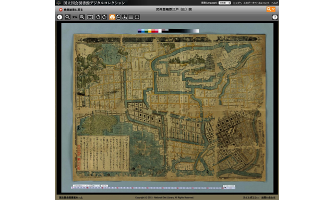This screenshot has height=200, width=334.
Task: Click the orange print icon
Action: click(112, 17)
